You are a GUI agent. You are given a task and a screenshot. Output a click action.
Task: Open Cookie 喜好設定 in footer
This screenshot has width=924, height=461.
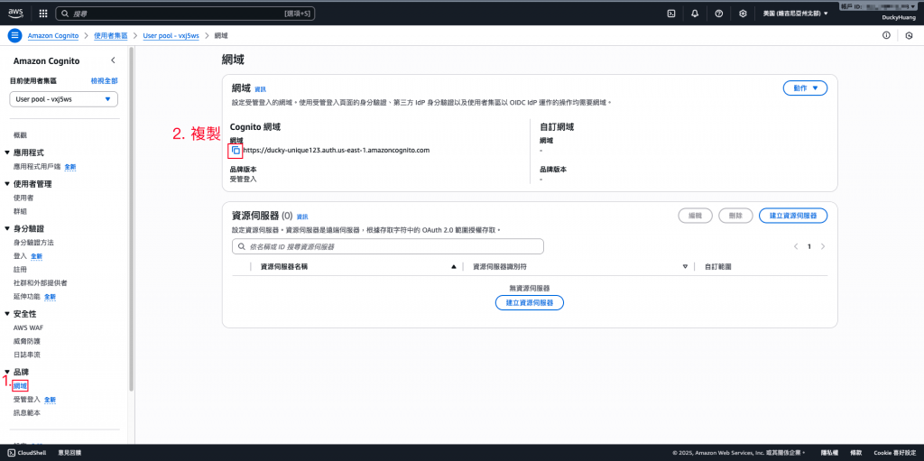894,453
